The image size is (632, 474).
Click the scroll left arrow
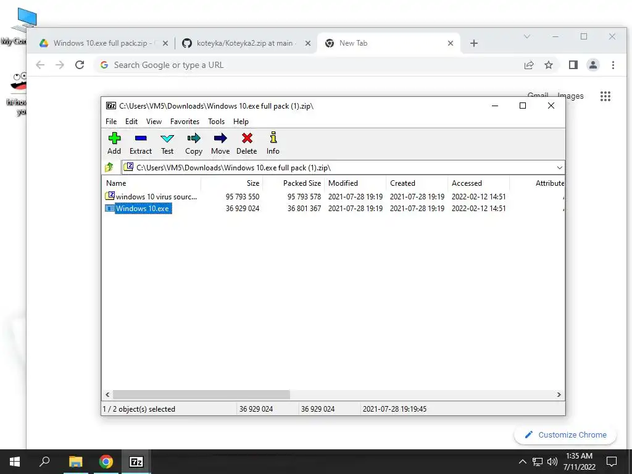click(107, 394)
